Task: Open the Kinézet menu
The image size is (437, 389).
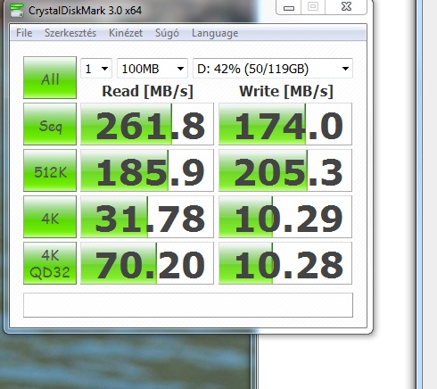Action: (x=126, y=33)
